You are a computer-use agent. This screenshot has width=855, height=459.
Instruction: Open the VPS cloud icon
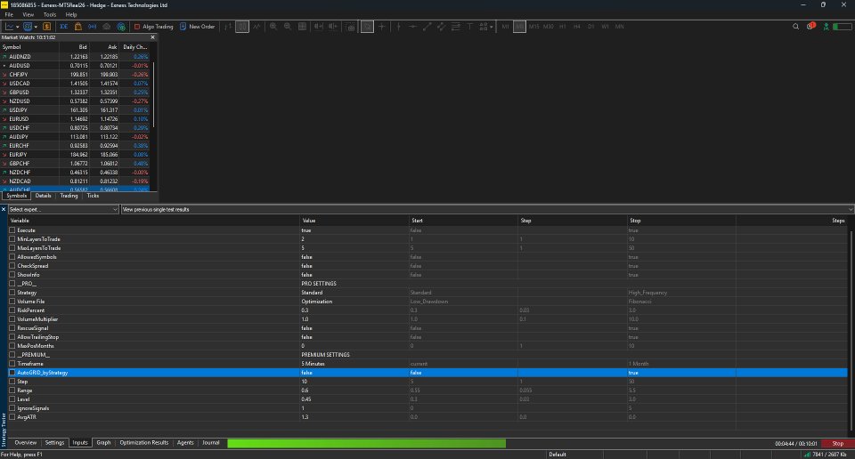(x=106, y=26)
